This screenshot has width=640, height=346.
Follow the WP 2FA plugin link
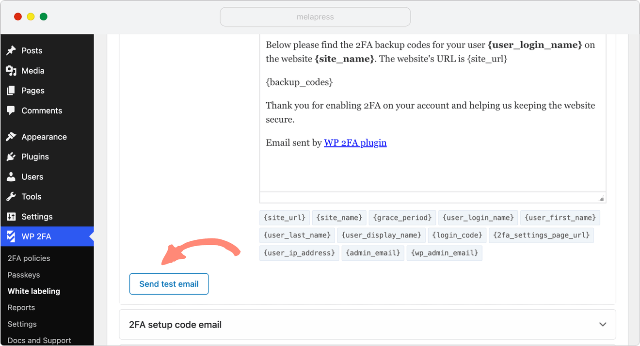tap(355, 142)
